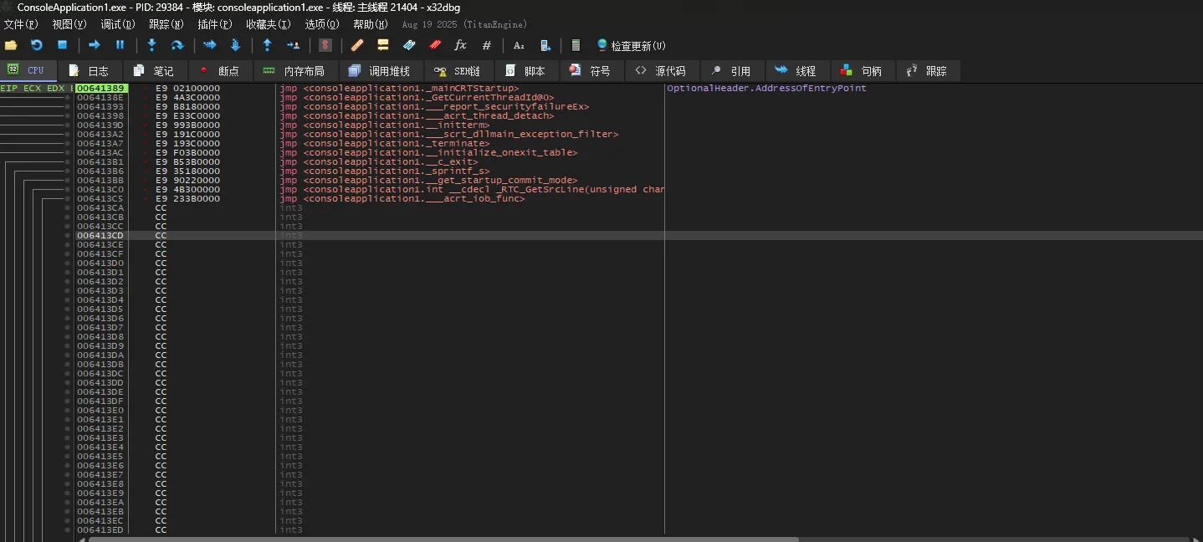Click the OptionalHeader.AddressOfEntryPoint comment

[766, 88]
